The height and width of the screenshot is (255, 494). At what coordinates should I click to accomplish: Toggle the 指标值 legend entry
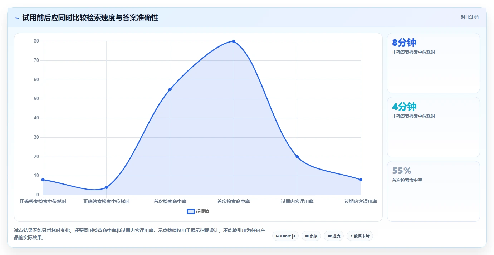pyautogui.click(x=198, y=211)
